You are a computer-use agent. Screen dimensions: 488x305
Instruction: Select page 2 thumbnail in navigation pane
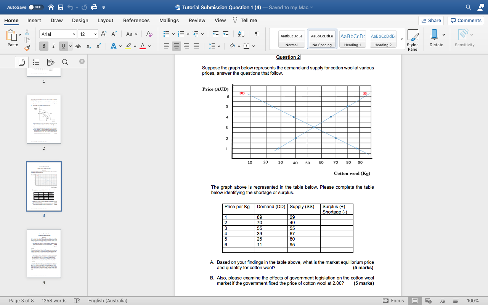click(43, 119)
